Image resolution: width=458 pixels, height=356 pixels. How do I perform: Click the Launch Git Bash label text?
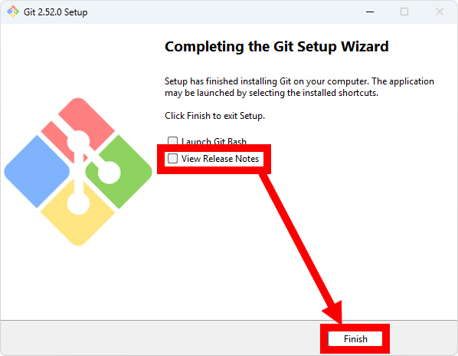(x=214, y=142)
